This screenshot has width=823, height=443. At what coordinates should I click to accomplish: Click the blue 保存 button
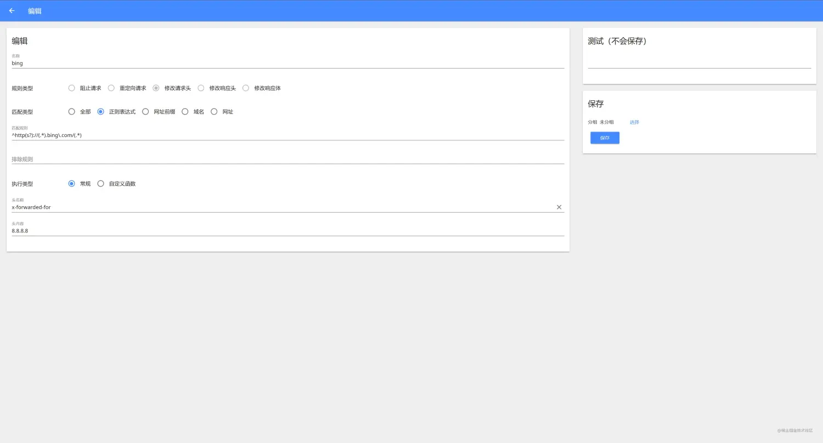coord(605,138)
